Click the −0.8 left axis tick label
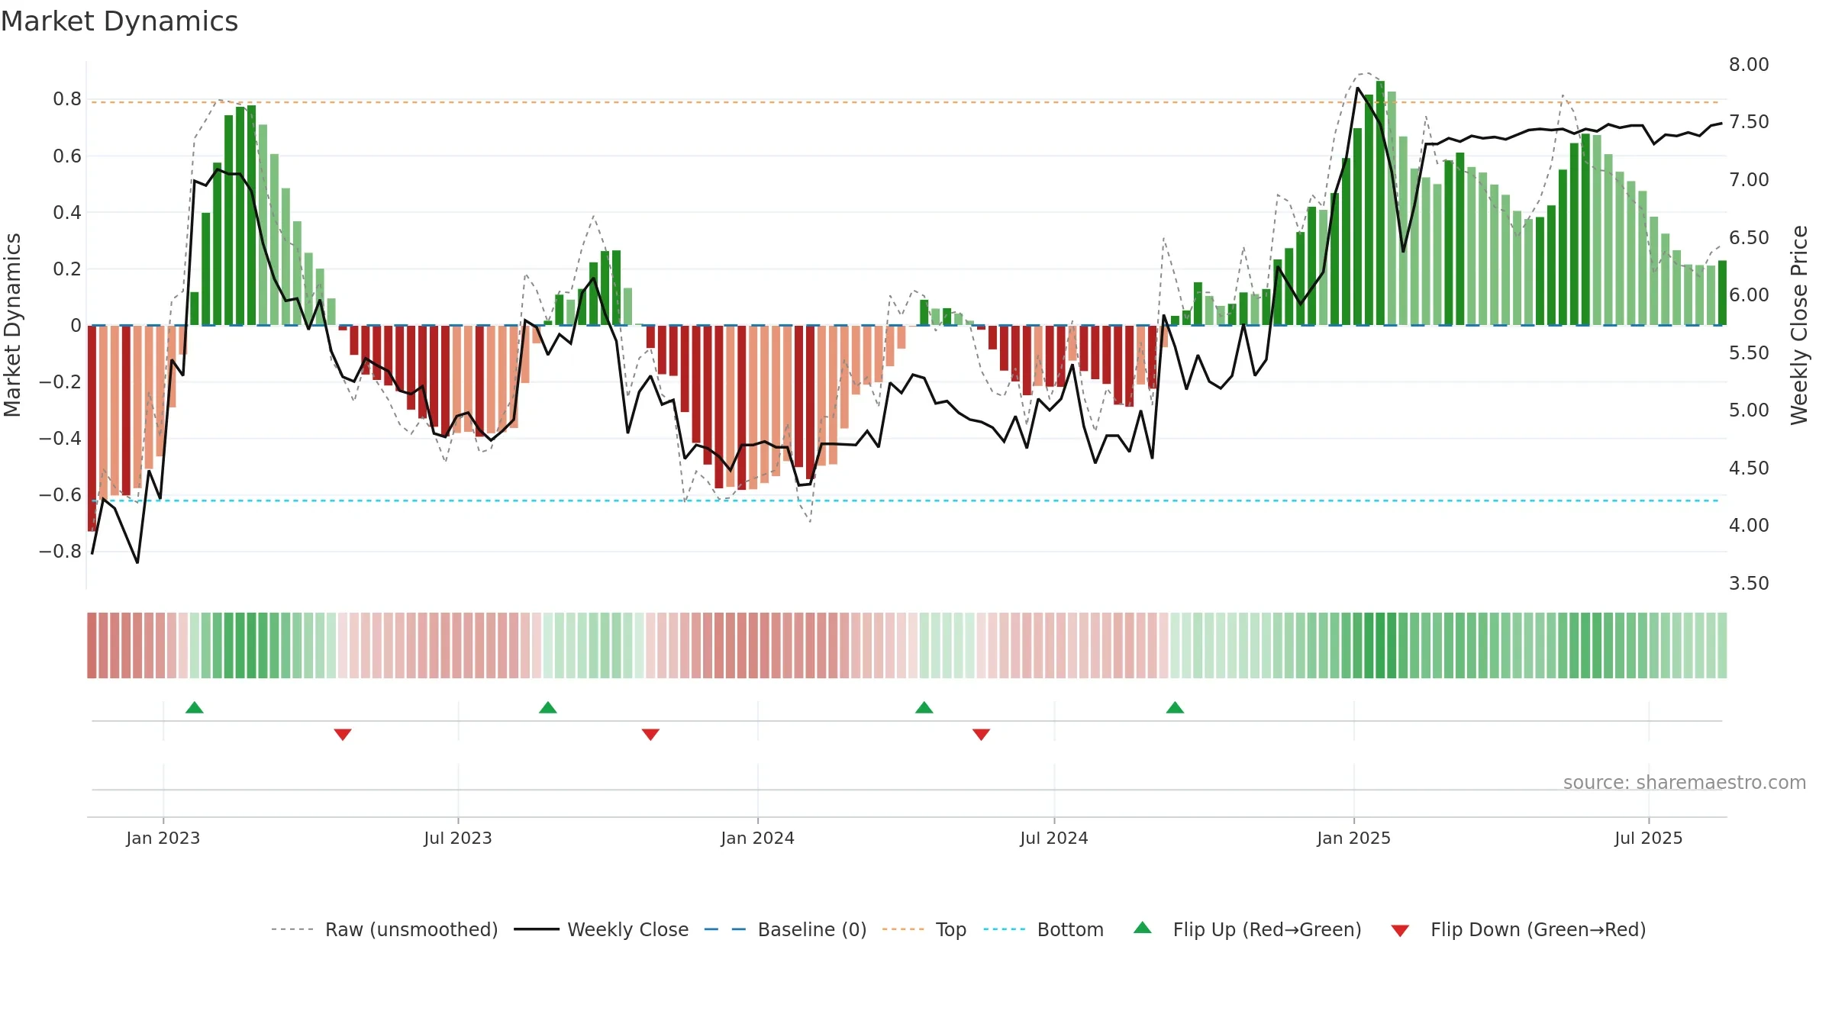Screen dimensions: 1832x1030 tap(60, 551)
